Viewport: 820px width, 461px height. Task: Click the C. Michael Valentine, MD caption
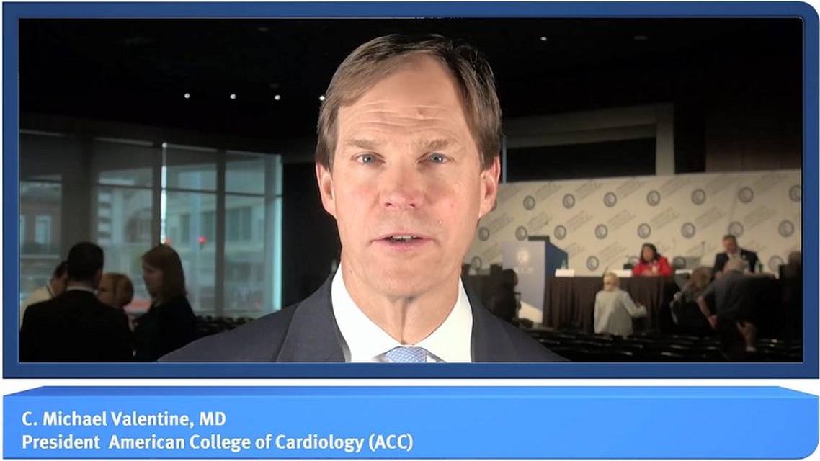tap(124, 419)
